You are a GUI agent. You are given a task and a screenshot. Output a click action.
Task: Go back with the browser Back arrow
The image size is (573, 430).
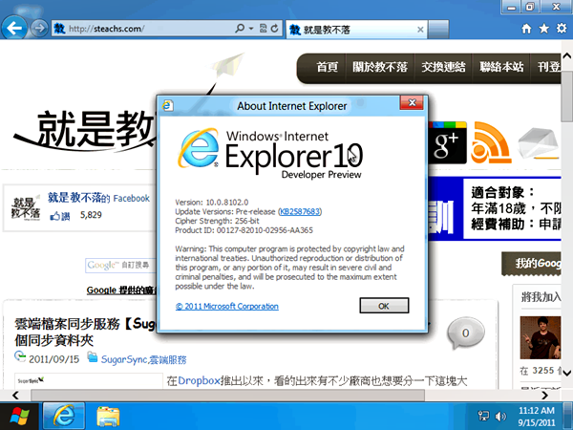14,28
